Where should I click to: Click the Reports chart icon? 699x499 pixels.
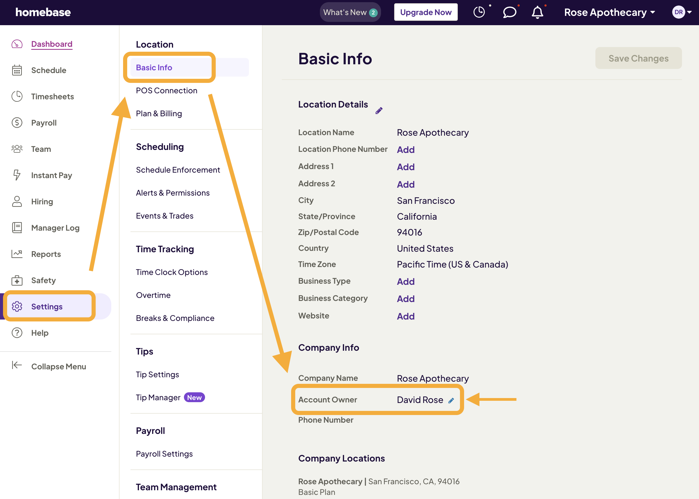(17, 254)
